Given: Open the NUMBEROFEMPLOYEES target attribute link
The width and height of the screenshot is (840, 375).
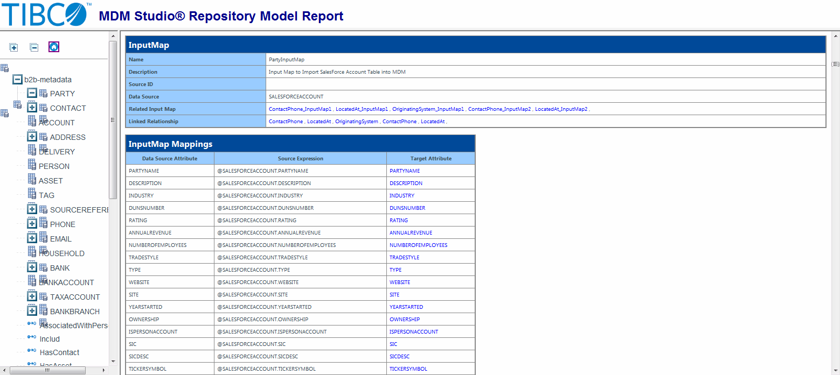Looking at the screenshot, I should click(x=419, y=245).
